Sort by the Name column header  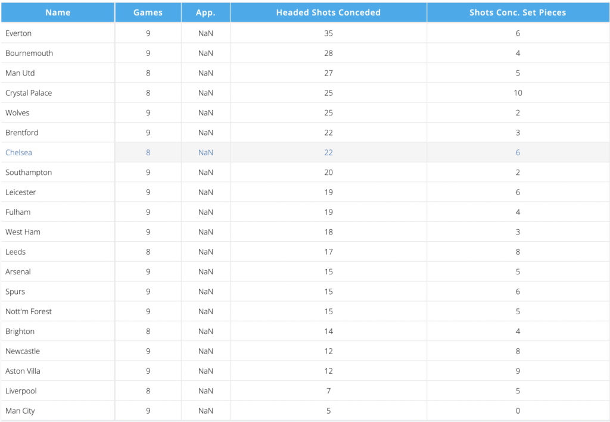[x=58, y=12]
